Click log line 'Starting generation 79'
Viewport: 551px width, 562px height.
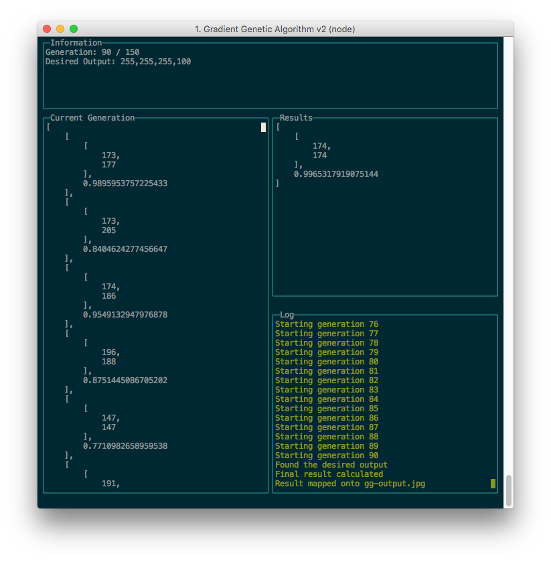(327, 352)
